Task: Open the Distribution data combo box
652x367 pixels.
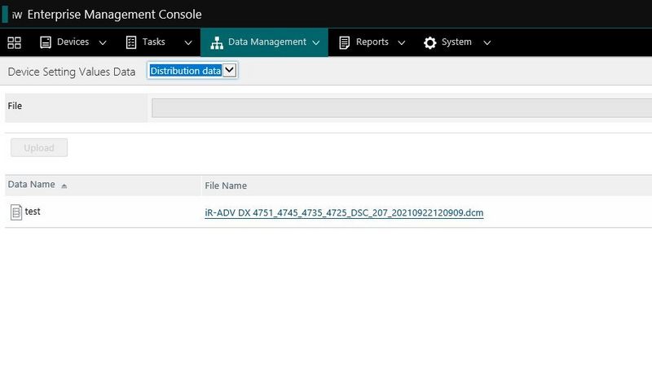Action: click(x=192, y=71)
